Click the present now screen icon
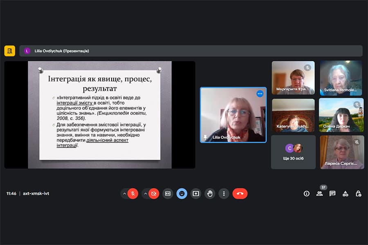The width and height of the screenshot is (368, 245). pos(196,194)
